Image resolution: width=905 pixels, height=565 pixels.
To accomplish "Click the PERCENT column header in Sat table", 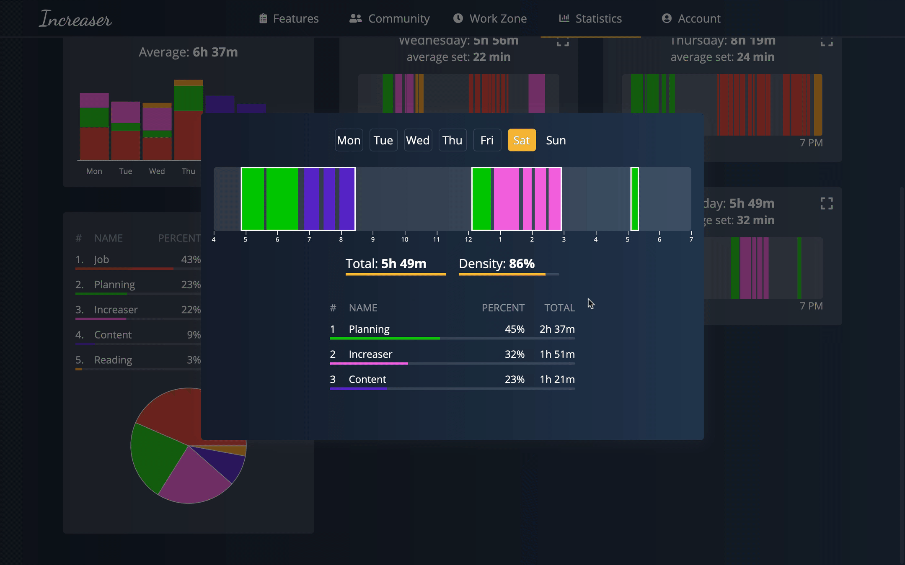I will pyautogui.click(x=503, y=308).
